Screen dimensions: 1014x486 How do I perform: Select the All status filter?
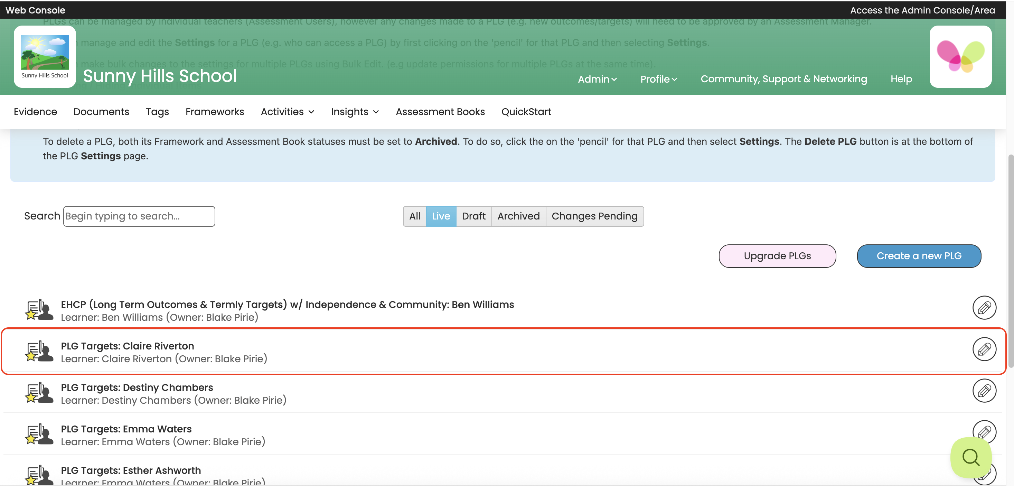(414, 216)
